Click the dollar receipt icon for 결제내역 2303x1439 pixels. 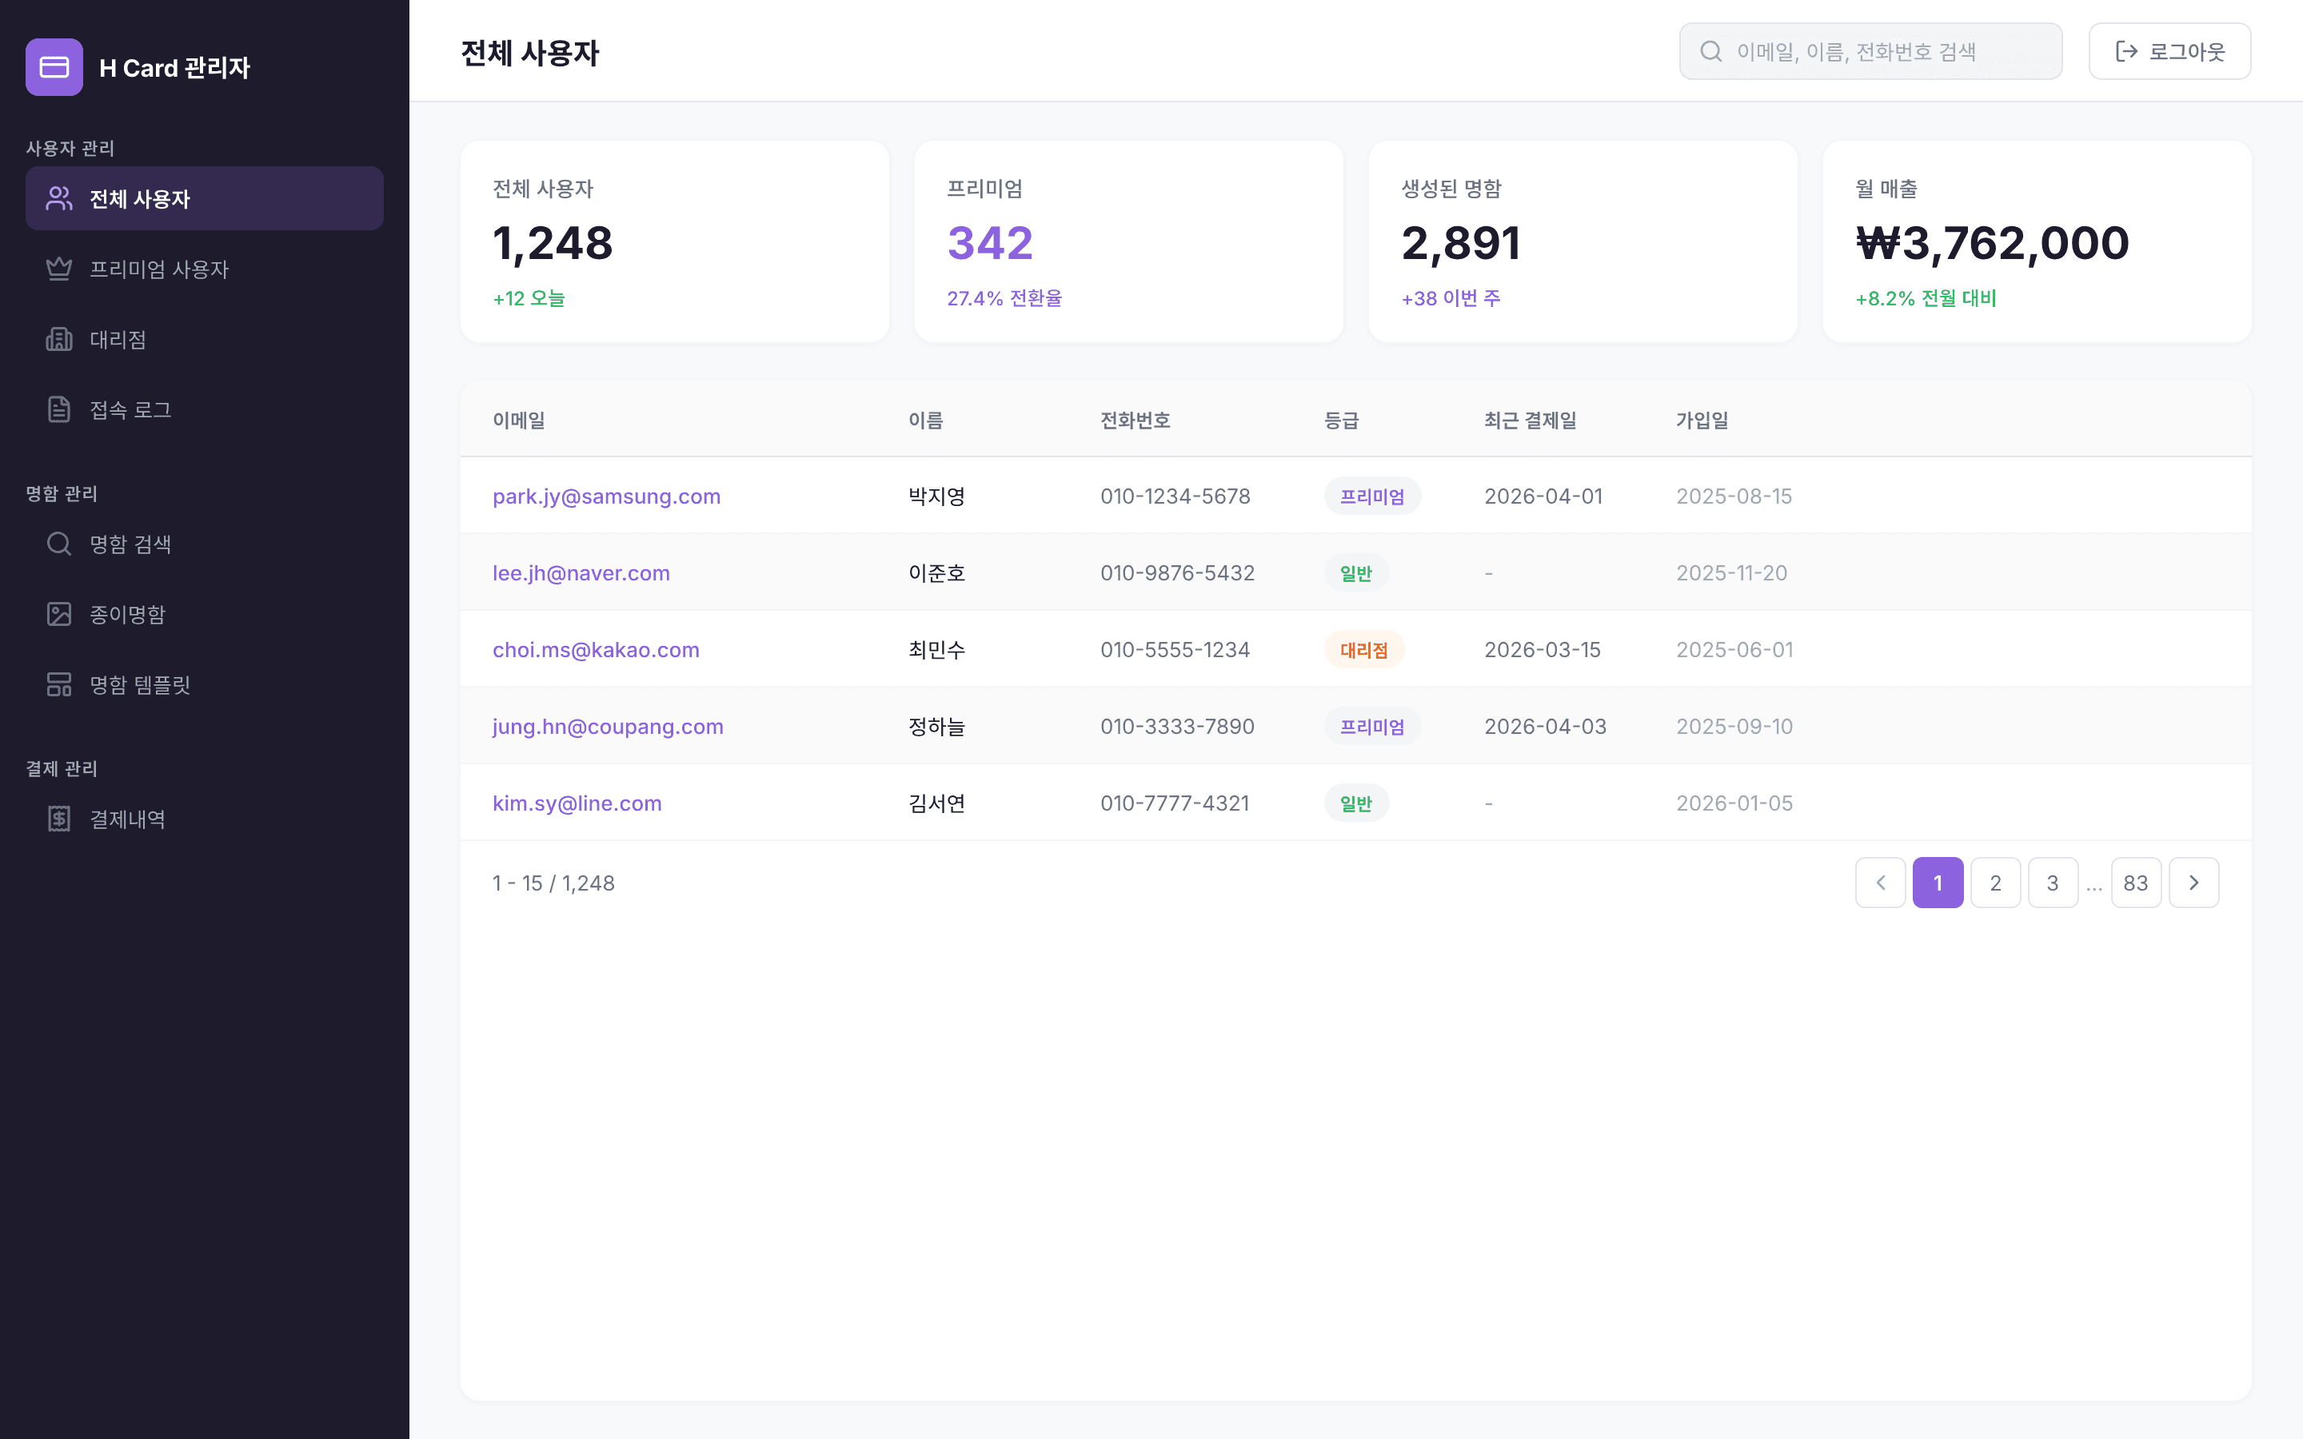click(58, 819)
